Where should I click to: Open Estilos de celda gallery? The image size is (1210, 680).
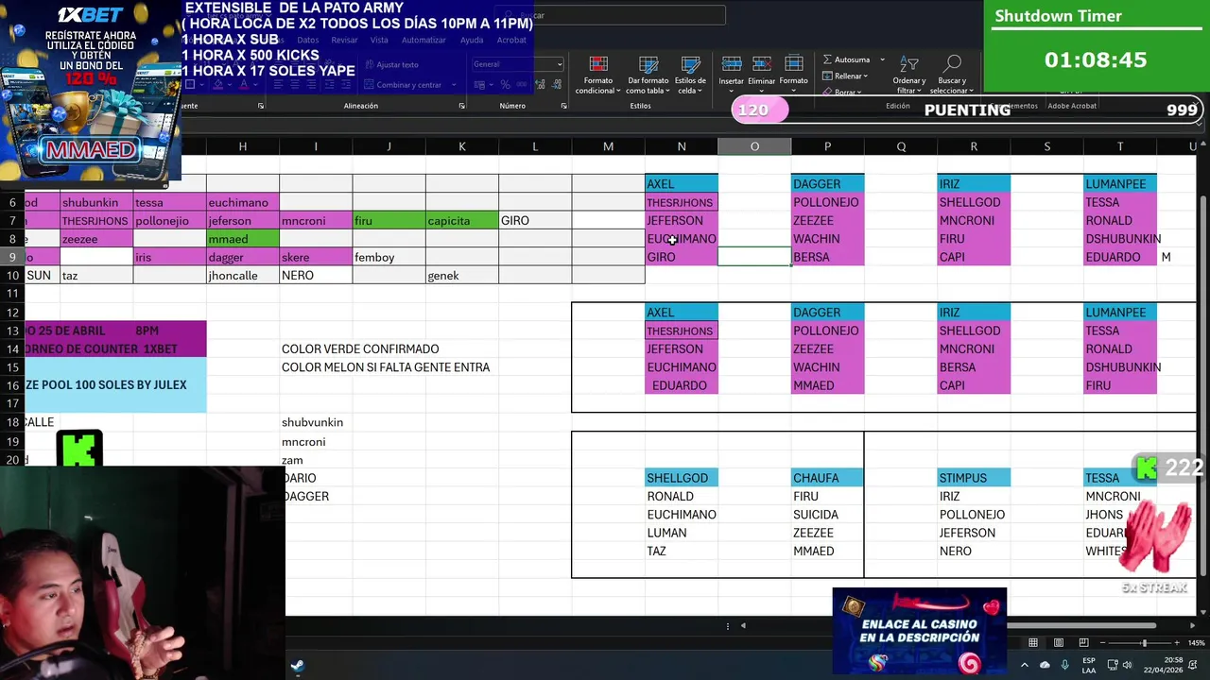tap(690, 74)
